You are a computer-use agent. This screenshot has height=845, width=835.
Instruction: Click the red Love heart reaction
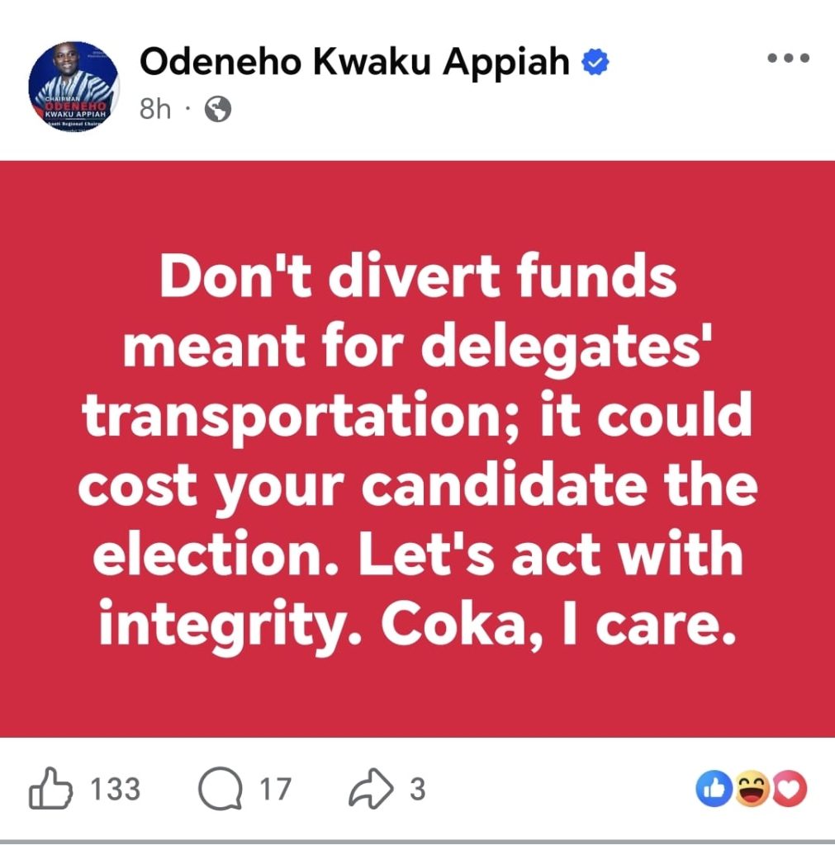click(791, 790)
